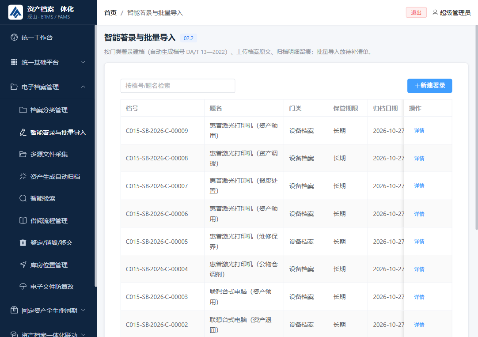Click the 智能著录与批量导入 pencil icon
Image resolution: width=478 pixels, height=337 pixels.
(x=23, y=132)
